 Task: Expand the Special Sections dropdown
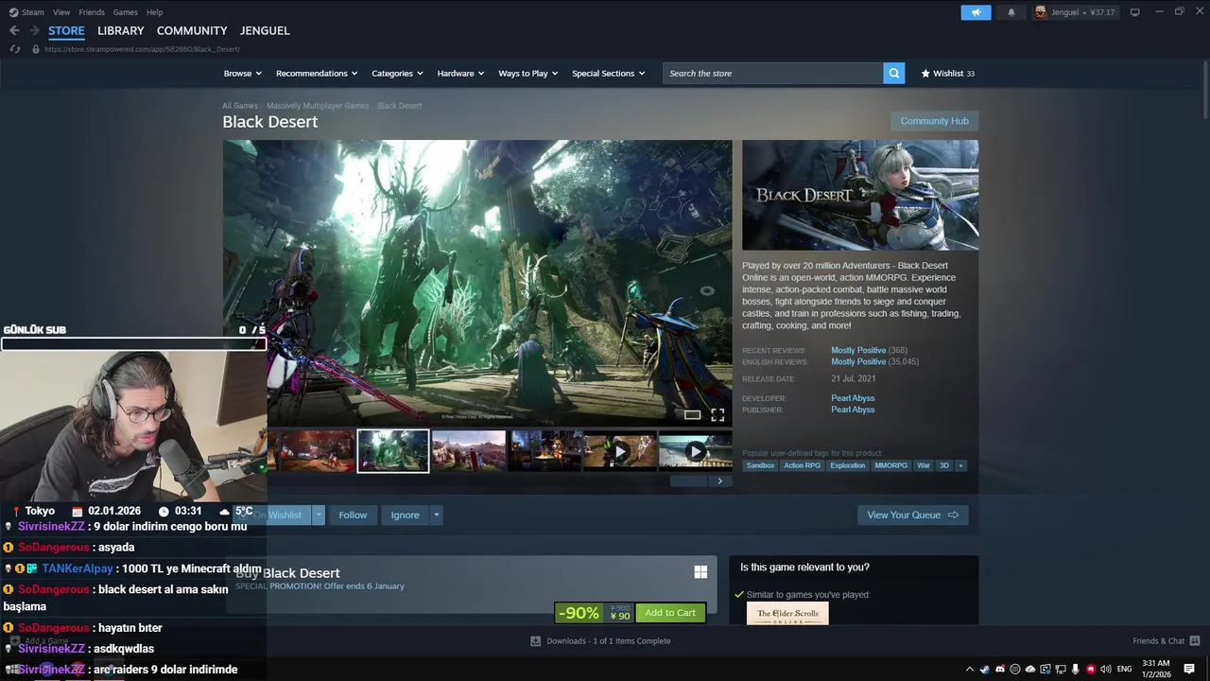coord(609,73)
